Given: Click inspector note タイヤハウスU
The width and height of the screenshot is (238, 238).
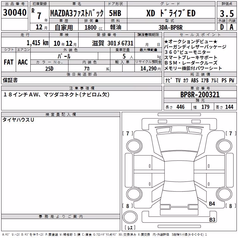Looking at the screenshot, I should tap(18, 120).
